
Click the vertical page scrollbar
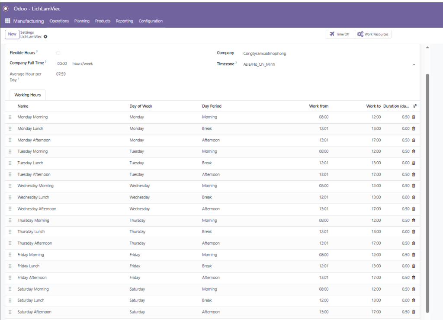[x=428, y=190]
